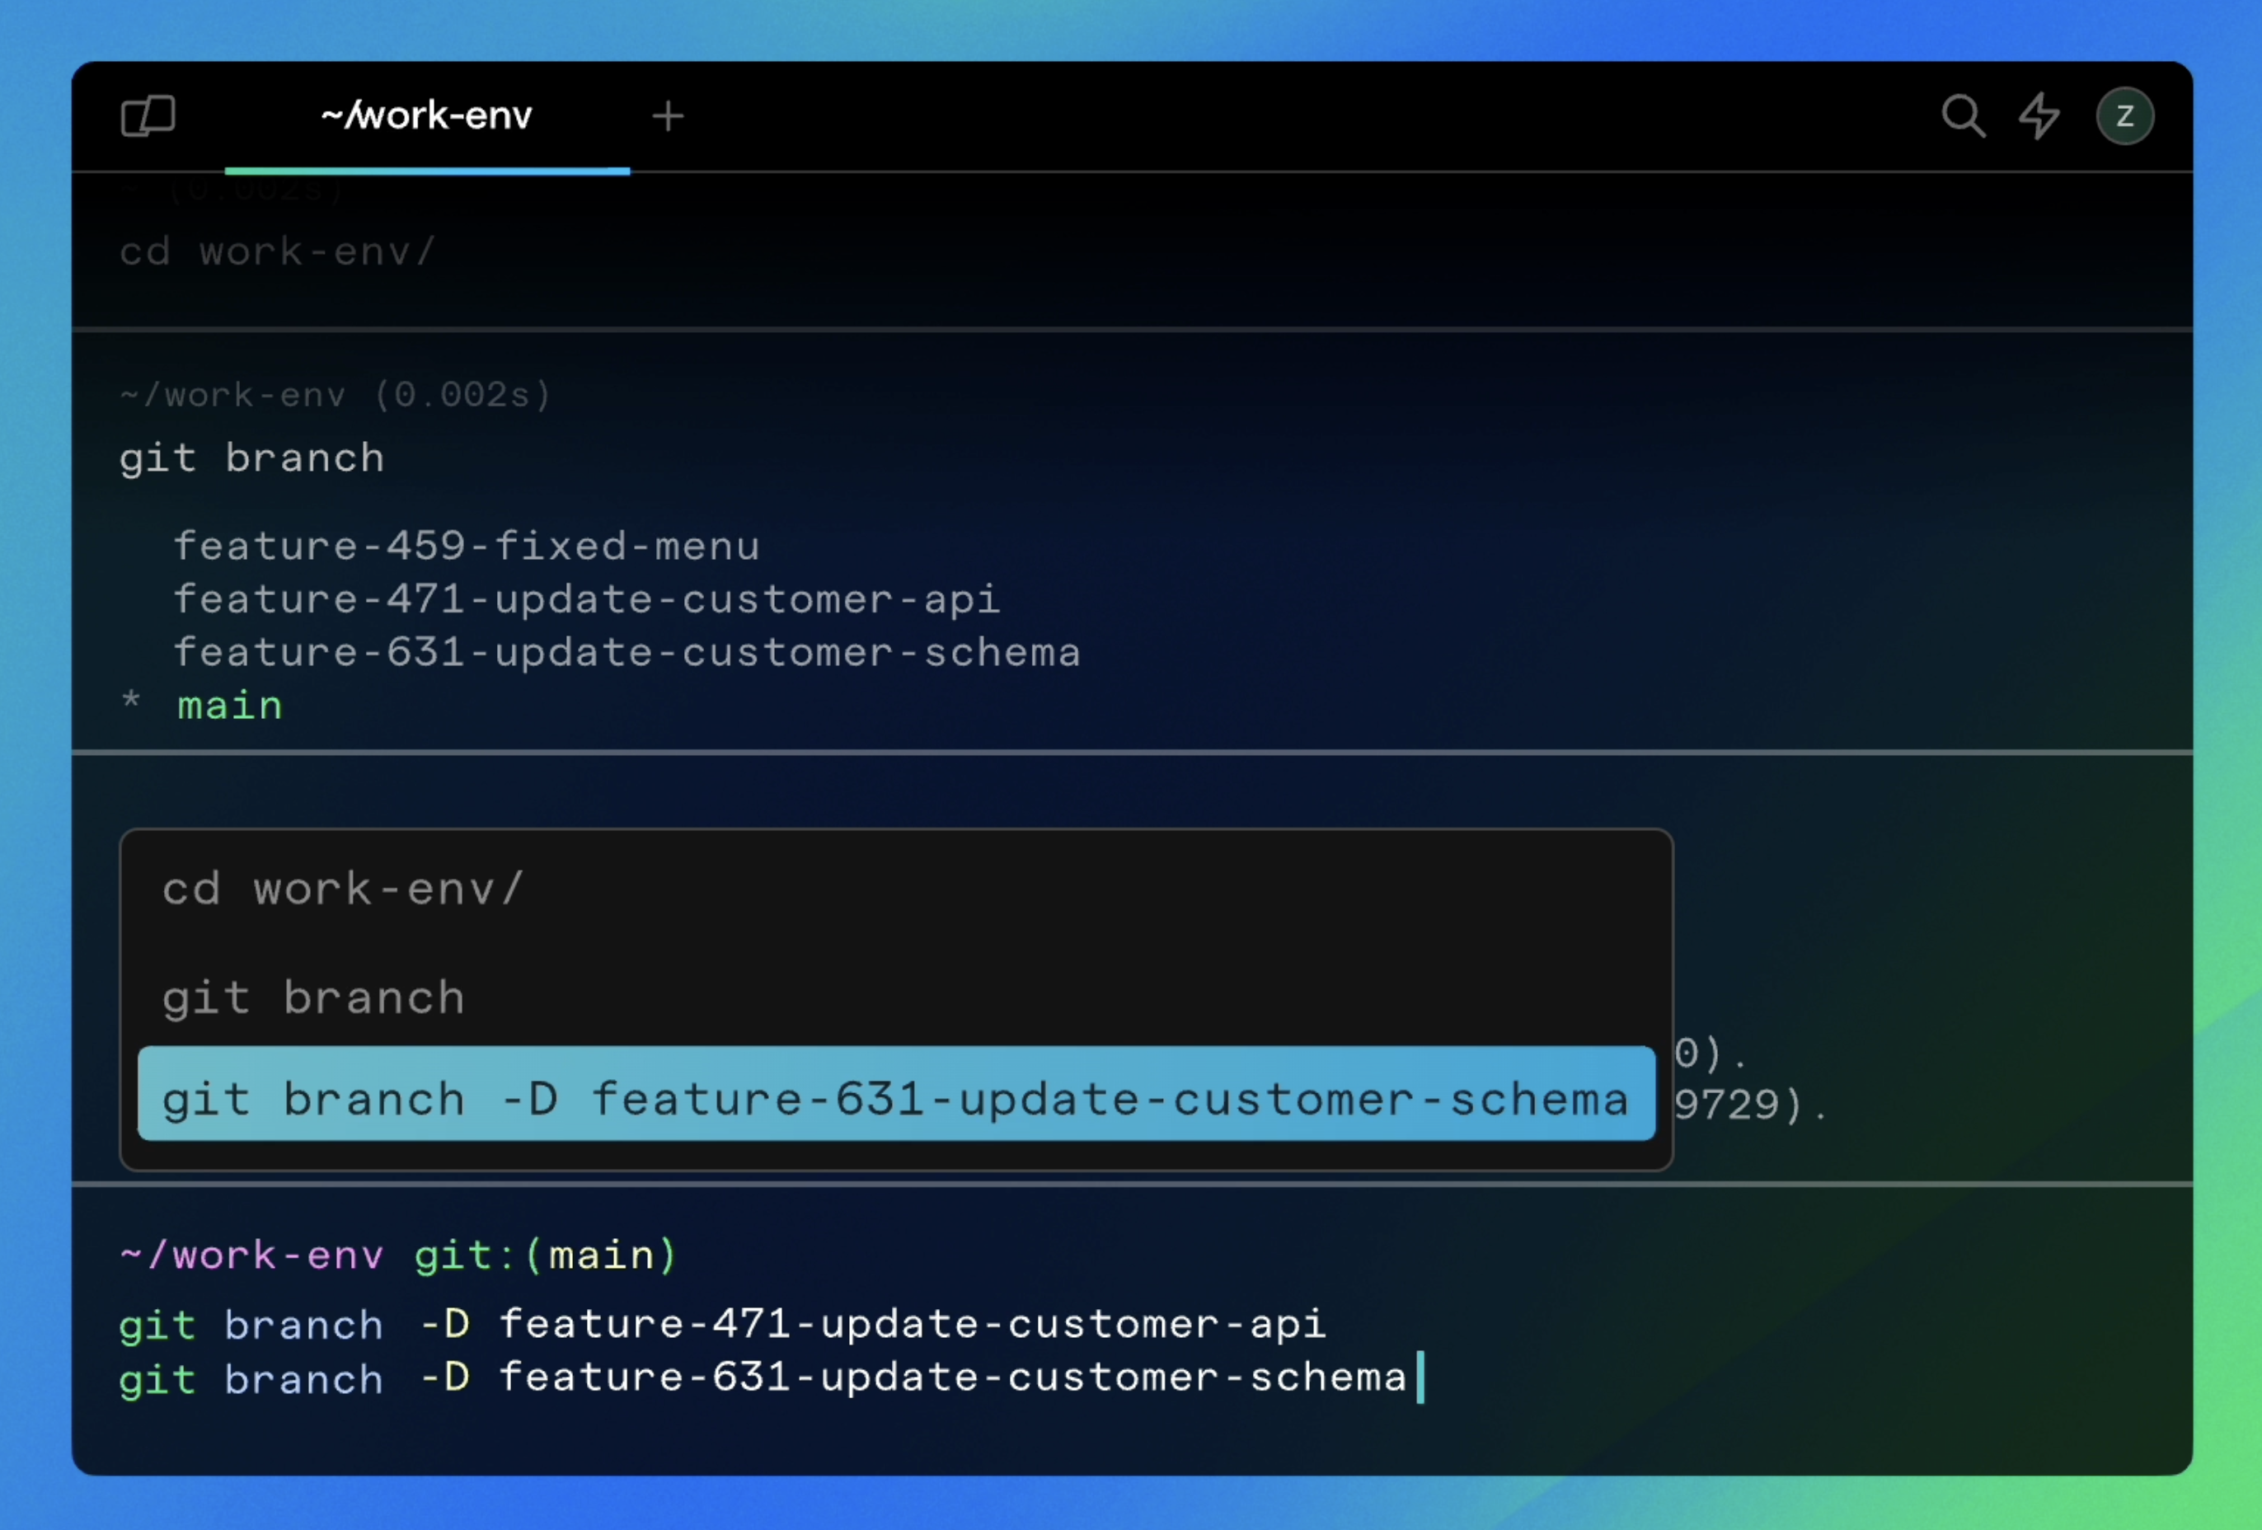Select 'git branch' history suggestion

[x=313, y=998]
